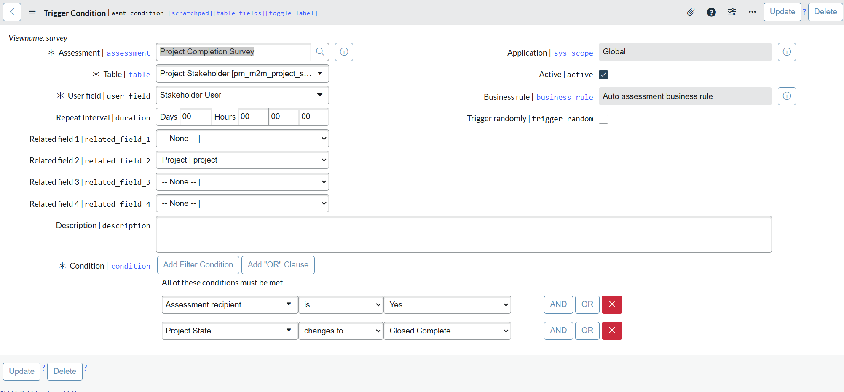Click the top Update button
The width and height of the screenshot is (844, 392).
pos(782,12)
